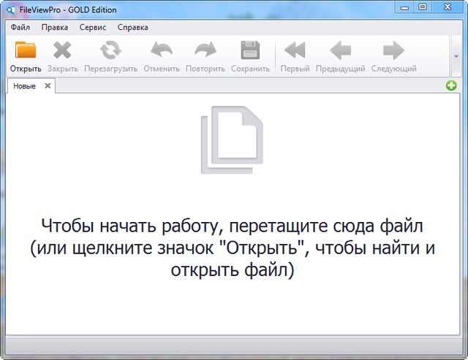Open the Правка menu
Image resolution: width=468 pixels, height=360 pixels.
pyautogui.click(x=55, y=27)
